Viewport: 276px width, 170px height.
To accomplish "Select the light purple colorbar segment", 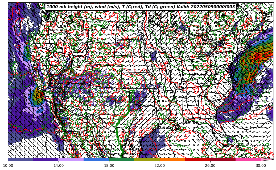I will [71, 159].
